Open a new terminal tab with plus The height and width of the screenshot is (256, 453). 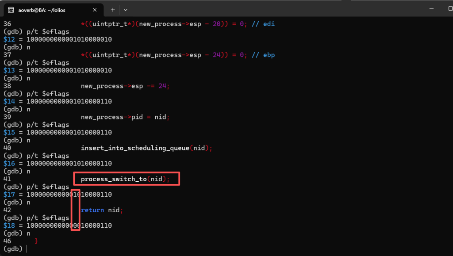pos(113,10)
